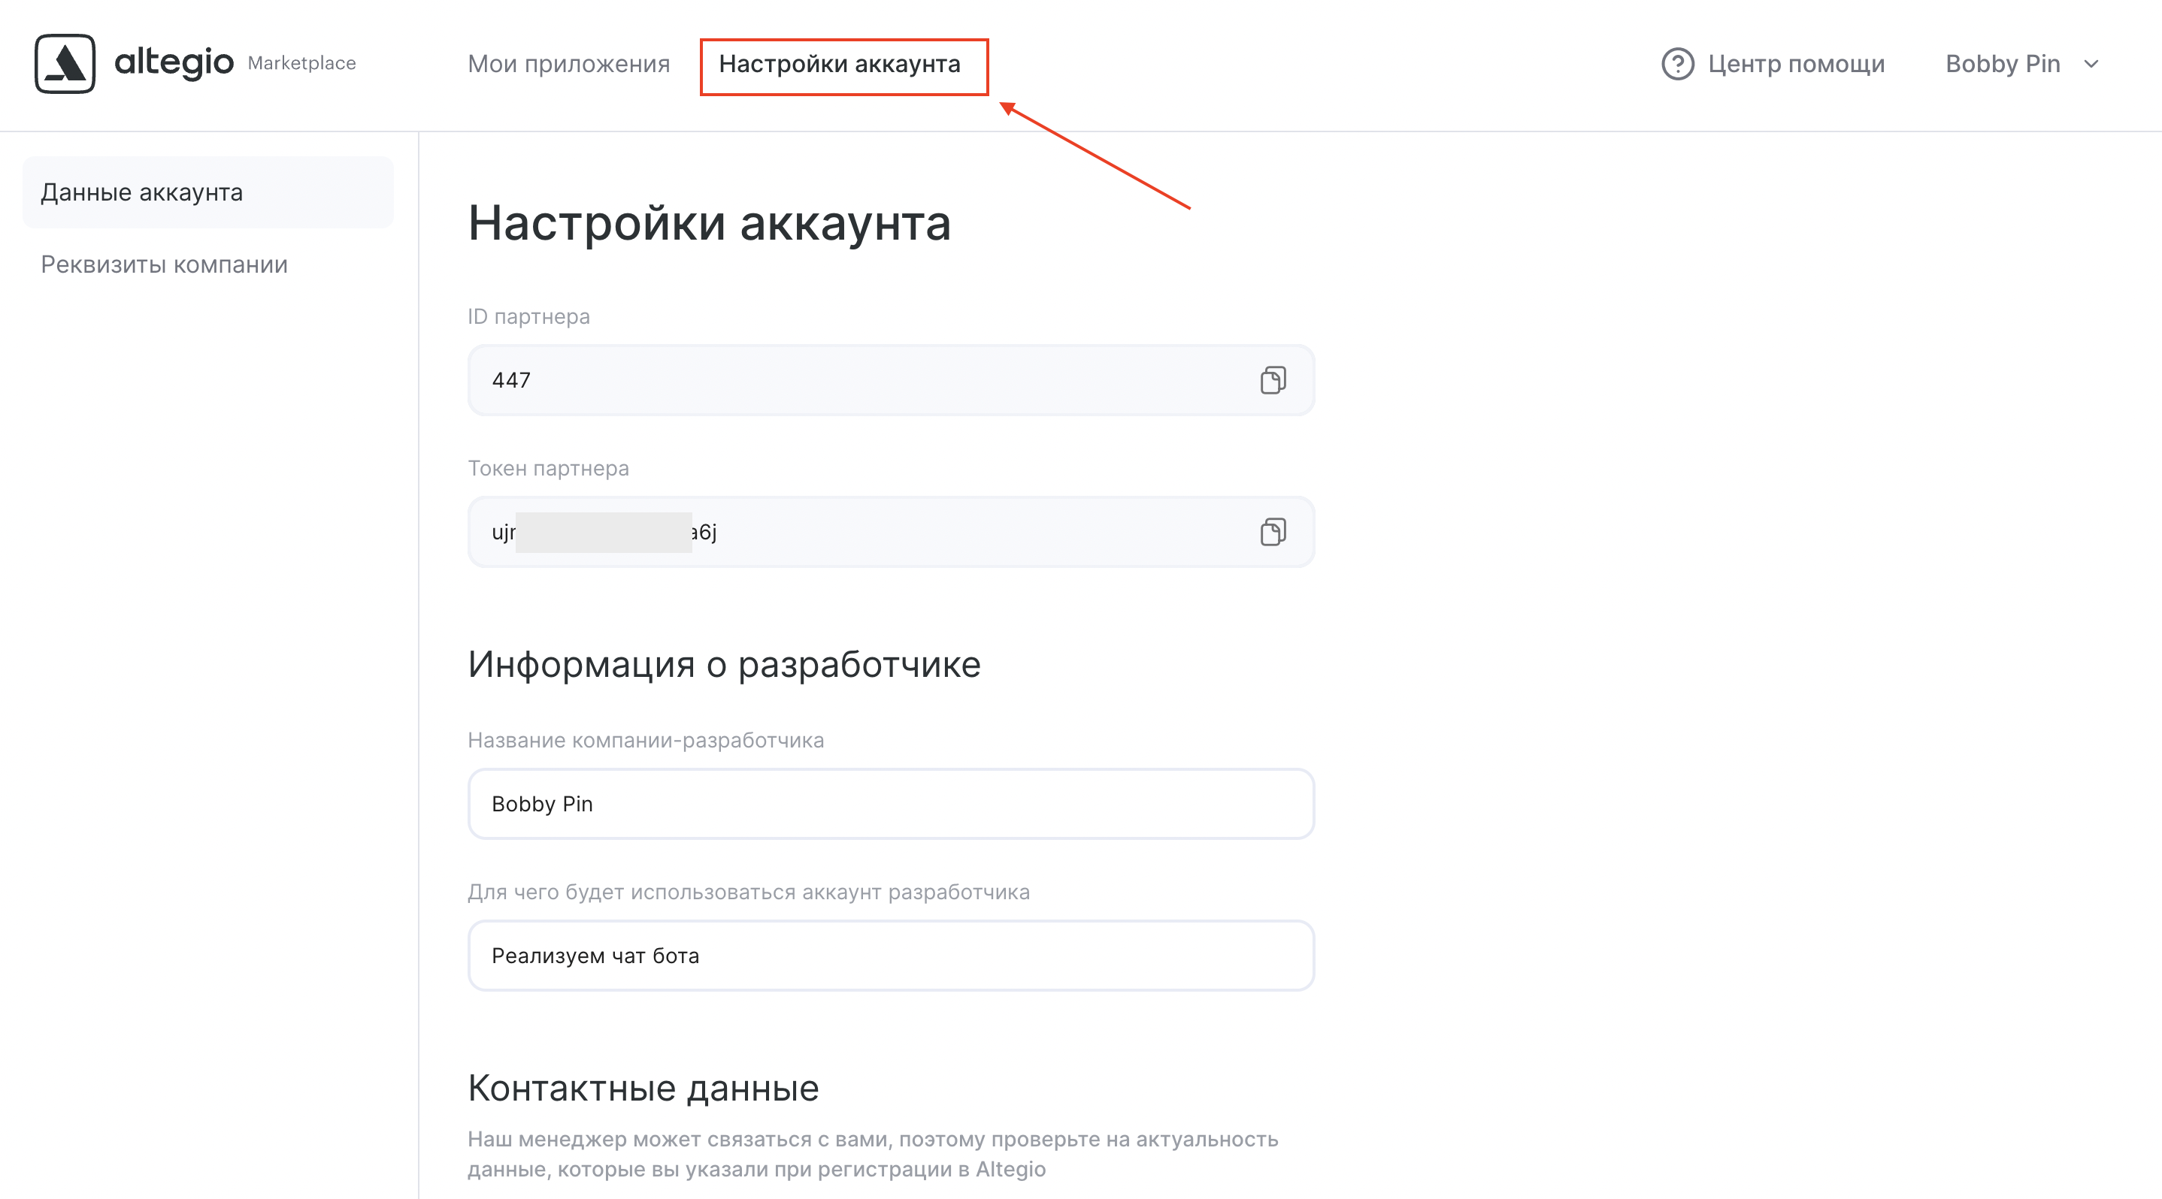Open Мои приложения tab
Viewport: 2162px width, 1199px height.
(x=568, y=64)
